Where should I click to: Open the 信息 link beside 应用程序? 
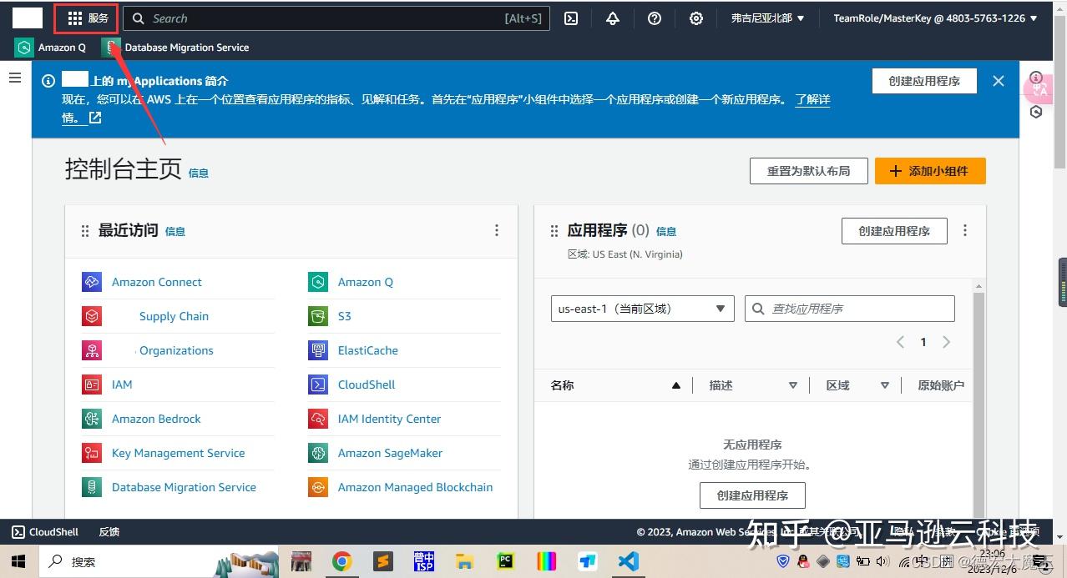(666, 232)
